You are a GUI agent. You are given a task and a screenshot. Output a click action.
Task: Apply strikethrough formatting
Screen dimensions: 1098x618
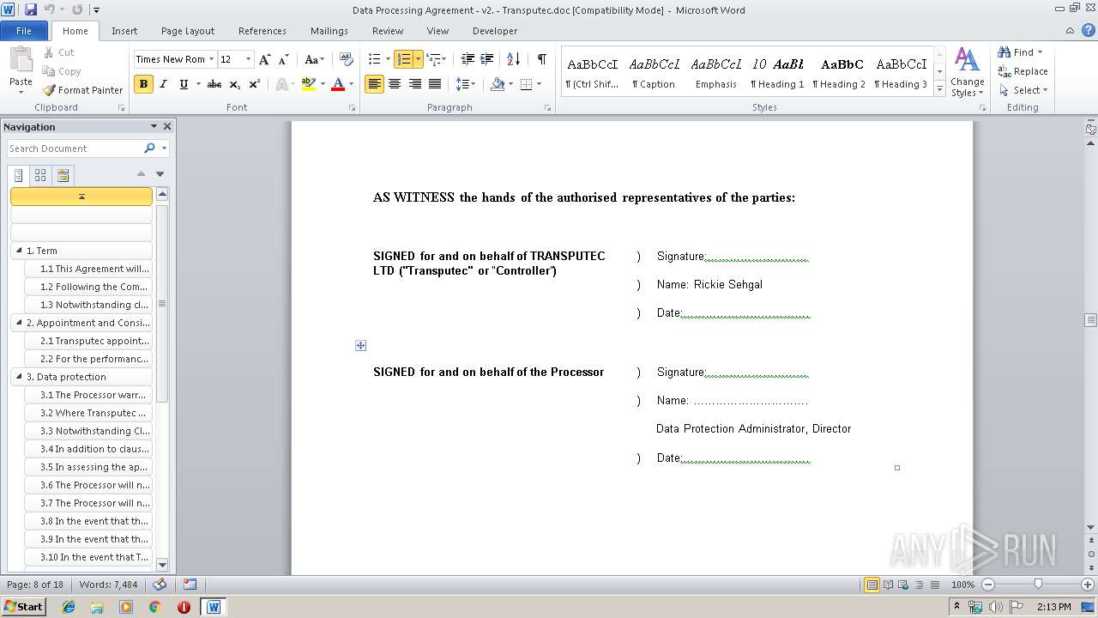coord(214,84)
